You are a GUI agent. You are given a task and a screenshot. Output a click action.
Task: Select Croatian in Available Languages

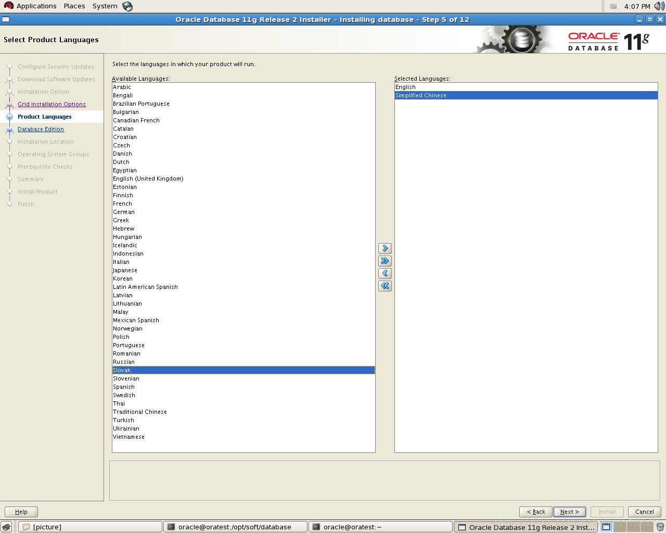244,137
